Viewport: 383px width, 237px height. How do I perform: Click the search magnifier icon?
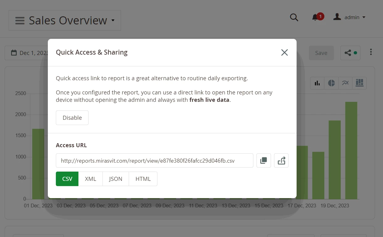pyautogui.click(x=294, y=18)
